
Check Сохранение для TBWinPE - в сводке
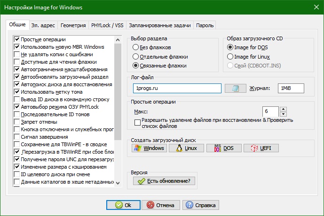(17, 144)
